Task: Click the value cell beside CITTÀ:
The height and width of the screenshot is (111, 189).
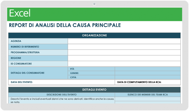Action: pyautogui.click(x=148, y=77)
